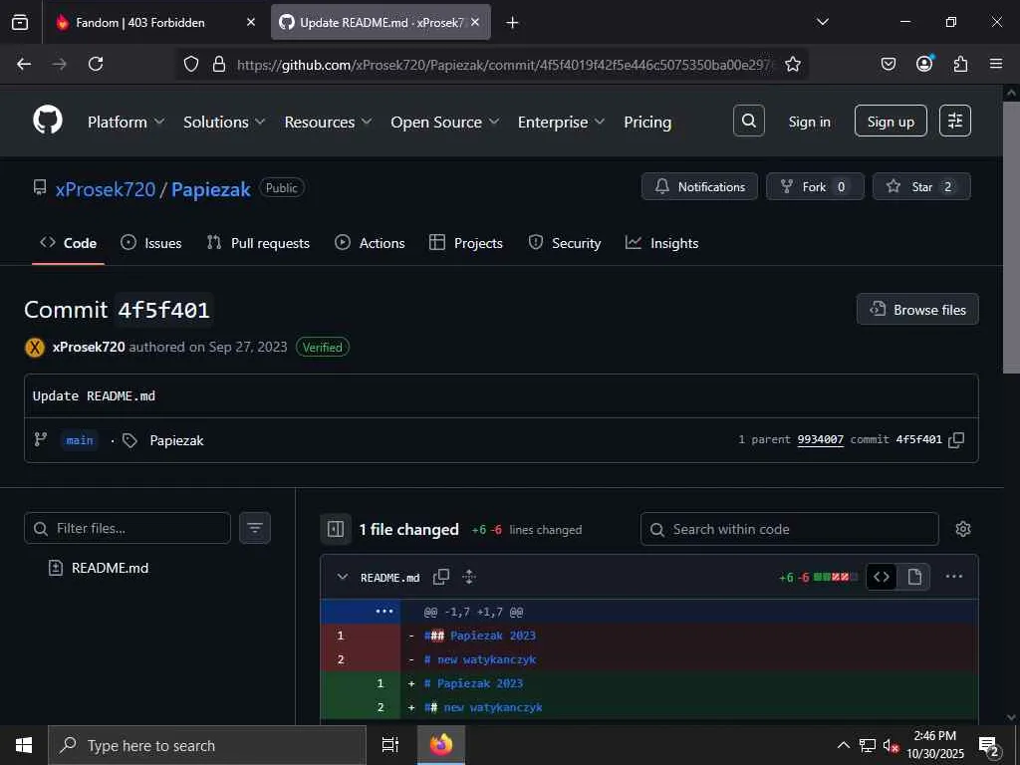Image resolution: width=1020 pixels, height=765 pixels.
Task: Open the Pull requests tab
Action: [x=258, y=243]
